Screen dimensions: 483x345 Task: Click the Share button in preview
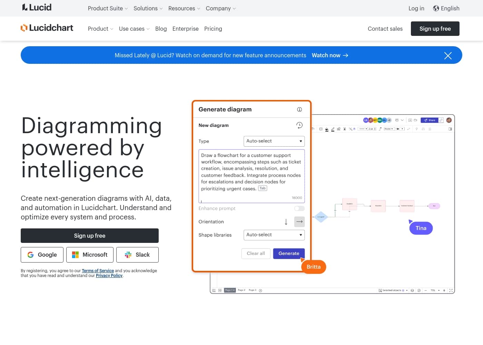click(x=430, y=120)
